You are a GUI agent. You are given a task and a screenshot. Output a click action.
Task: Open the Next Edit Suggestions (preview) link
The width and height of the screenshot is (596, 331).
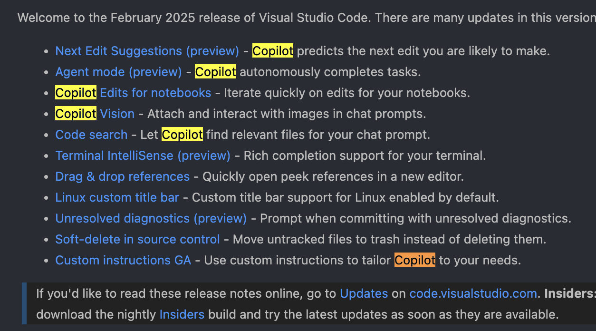pos(147,51)
